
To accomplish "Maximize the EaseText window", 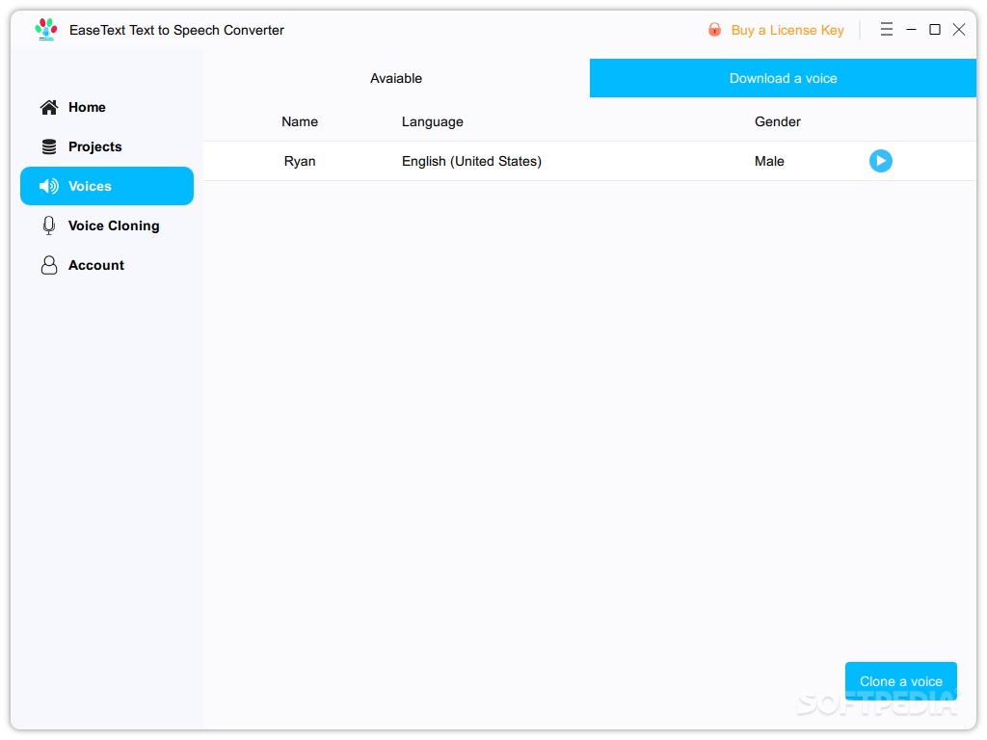I will coord(935,30).
